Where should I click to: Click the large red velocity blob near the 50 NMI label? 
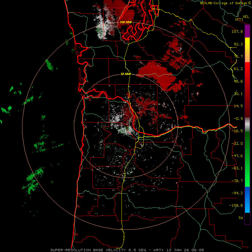point(157,75)
